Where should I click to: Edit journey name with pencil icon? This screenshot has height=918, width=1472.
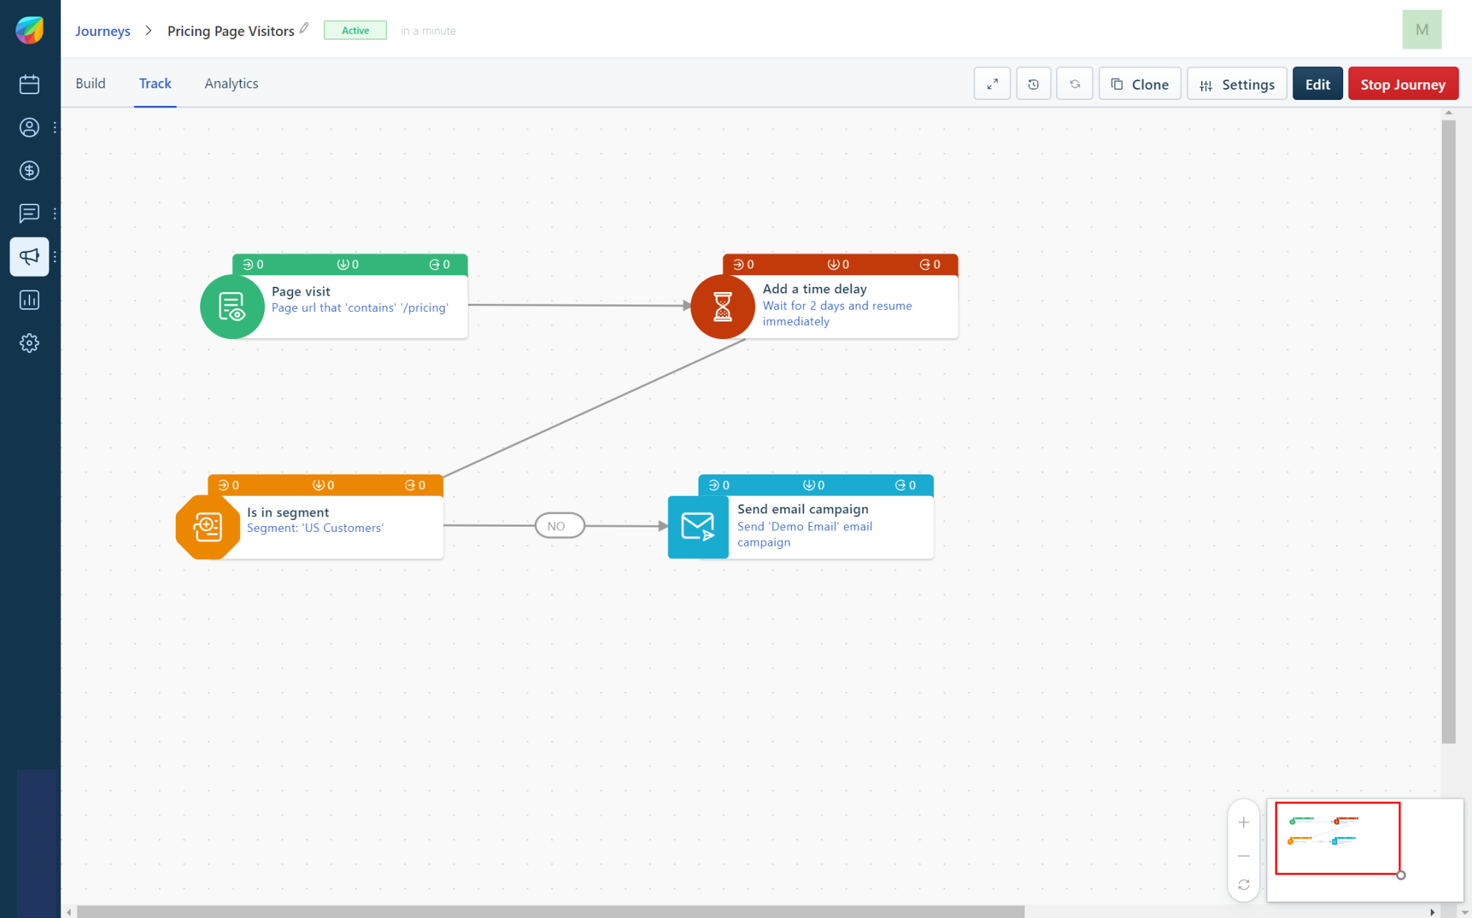click(x=304, y=28)
